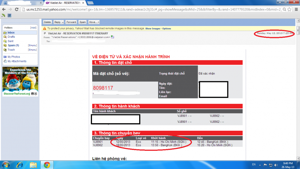The image size is (300, 169).
Task: Click the My Photos icon
Action: [x=5, y=57]
